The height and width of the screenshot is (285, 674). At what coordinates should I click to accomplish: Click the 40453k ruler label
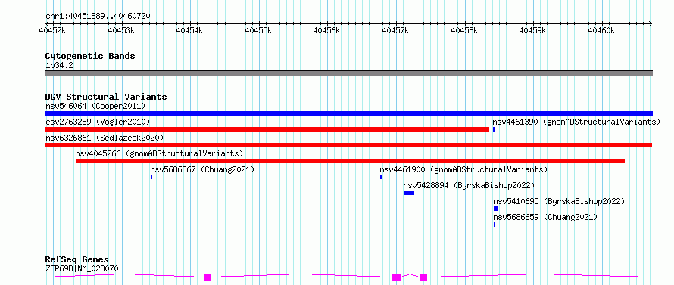click(121, 30)
